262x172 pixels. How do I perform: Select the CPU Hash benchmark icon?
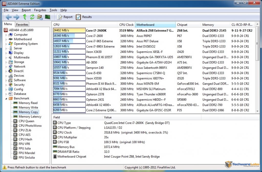pyautogui.click(x=15, y=139)
